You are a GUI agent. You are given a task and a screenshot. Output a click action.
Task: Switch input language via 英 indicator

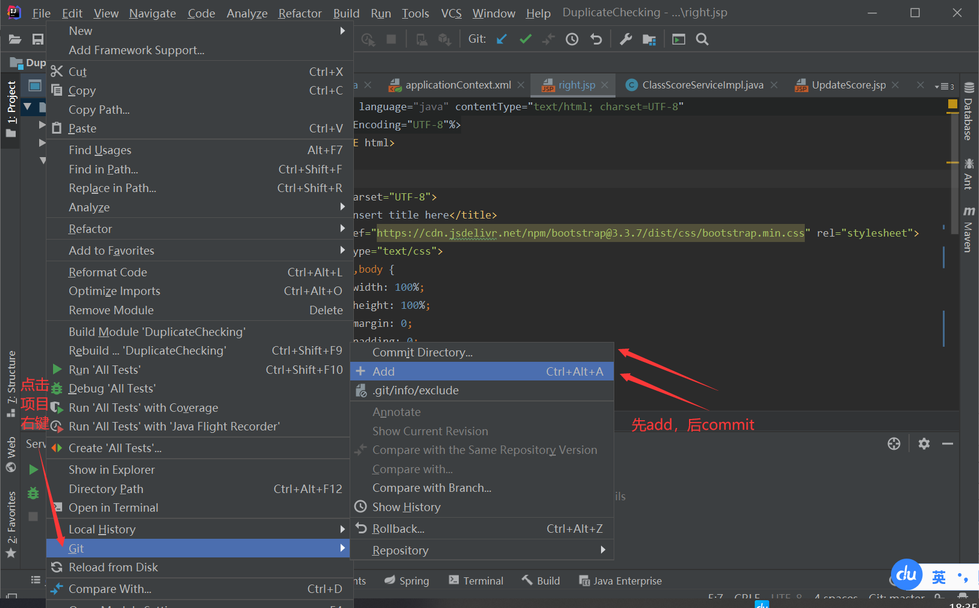(939, 578)
